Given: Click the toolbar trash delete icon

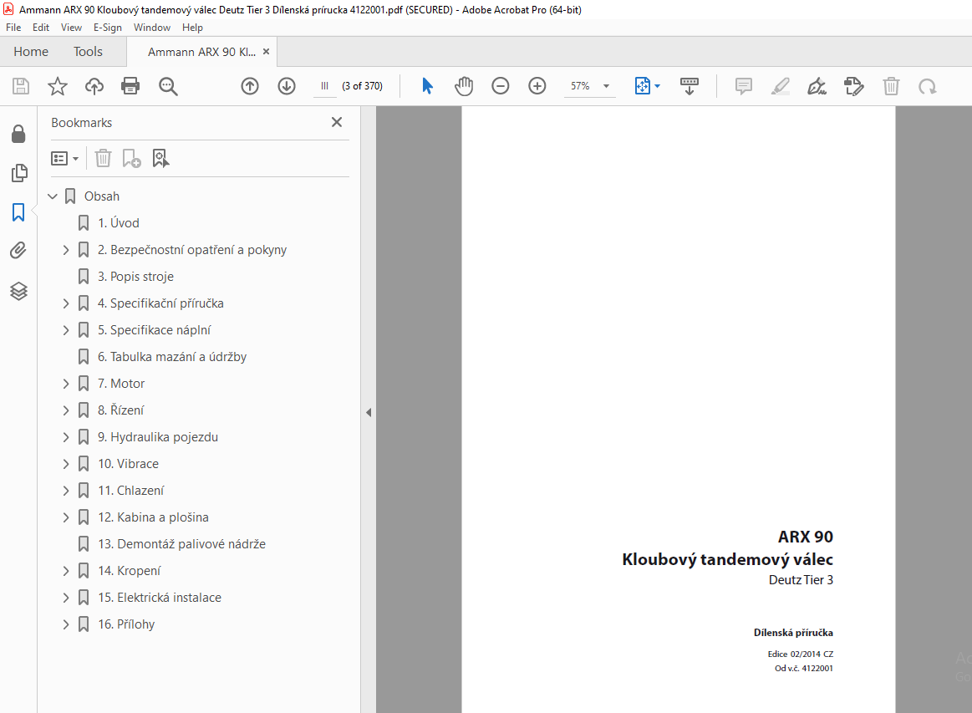Looking at the screenshot, I should coord(892,86).
